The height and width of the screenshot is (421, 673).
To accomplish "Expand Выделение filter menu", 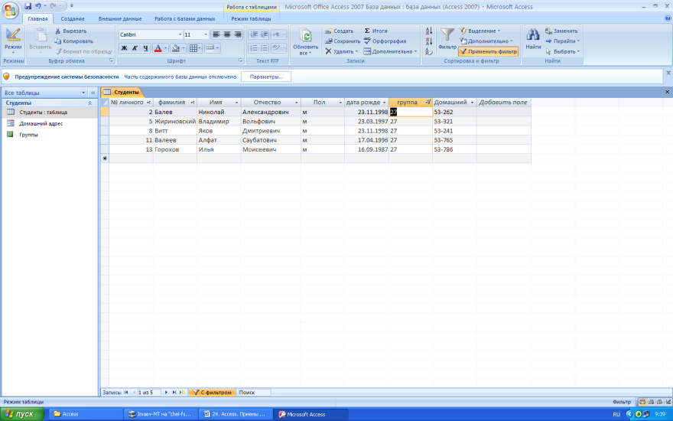I will tap(480, 31).
